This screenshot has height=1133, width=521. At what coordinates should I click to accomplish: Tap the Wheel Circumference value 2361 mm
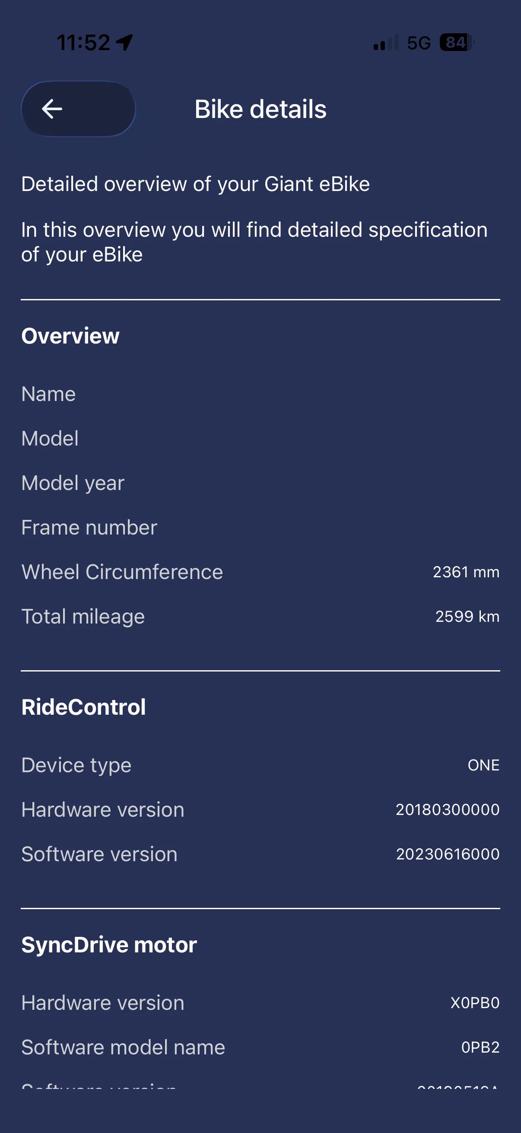point(466,572)
